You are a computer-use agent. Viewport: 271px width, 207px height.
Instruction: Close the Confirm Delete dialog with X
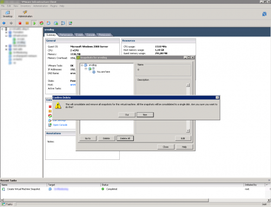(x=217, y=98)
